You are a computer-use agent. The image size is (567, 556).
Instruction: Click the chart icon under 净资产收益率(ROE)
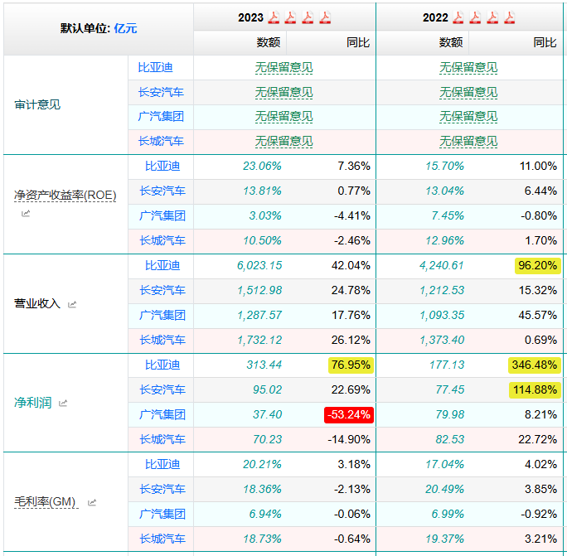(25, 214)
